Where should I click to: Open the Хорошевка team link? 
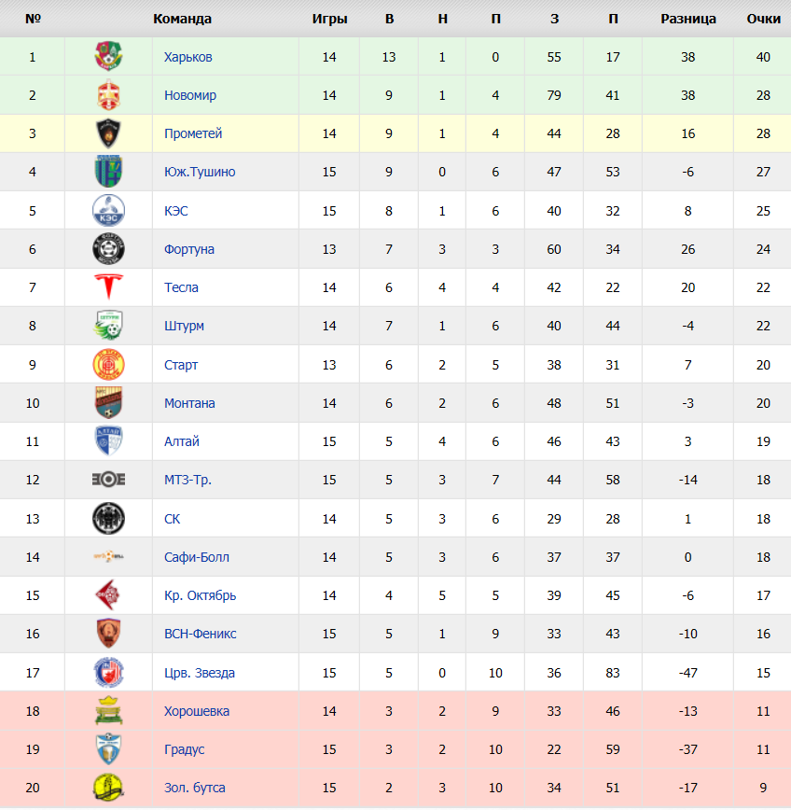point(197,711)
